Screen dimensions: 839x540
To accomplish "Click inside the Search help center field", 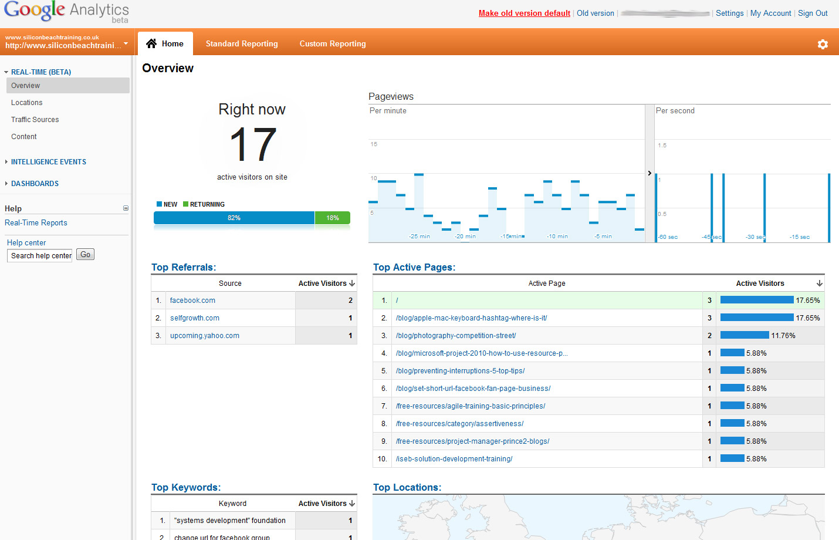I will click(39, 255).
